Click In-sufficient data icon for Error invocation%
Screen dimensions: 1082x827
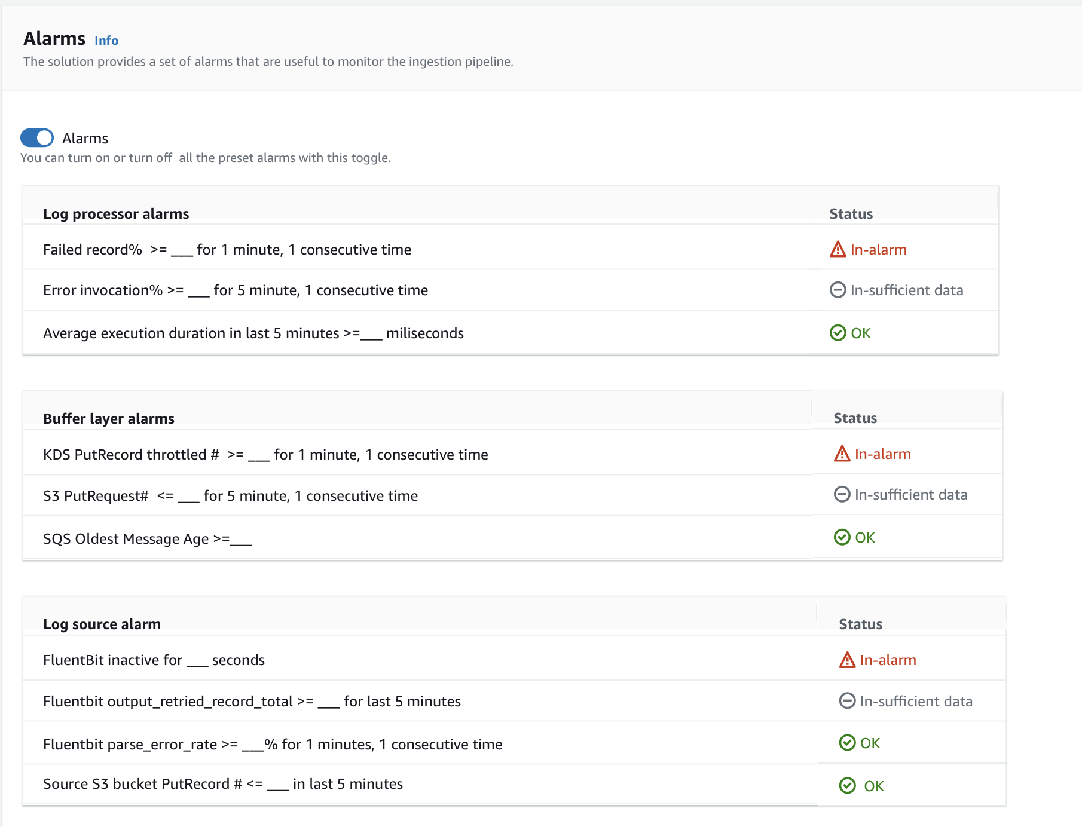(838, 290)
